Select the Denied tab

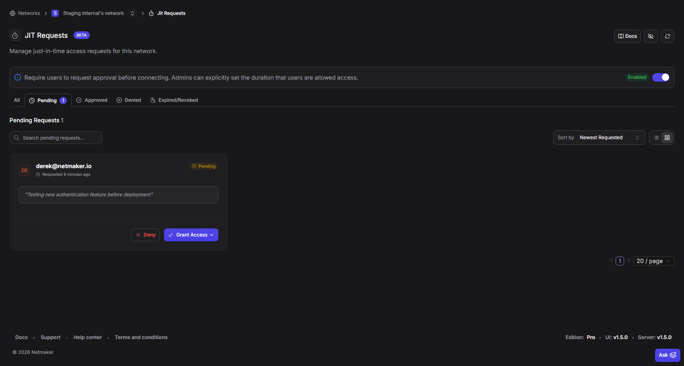pyautogui.click(x=129, y=100)
